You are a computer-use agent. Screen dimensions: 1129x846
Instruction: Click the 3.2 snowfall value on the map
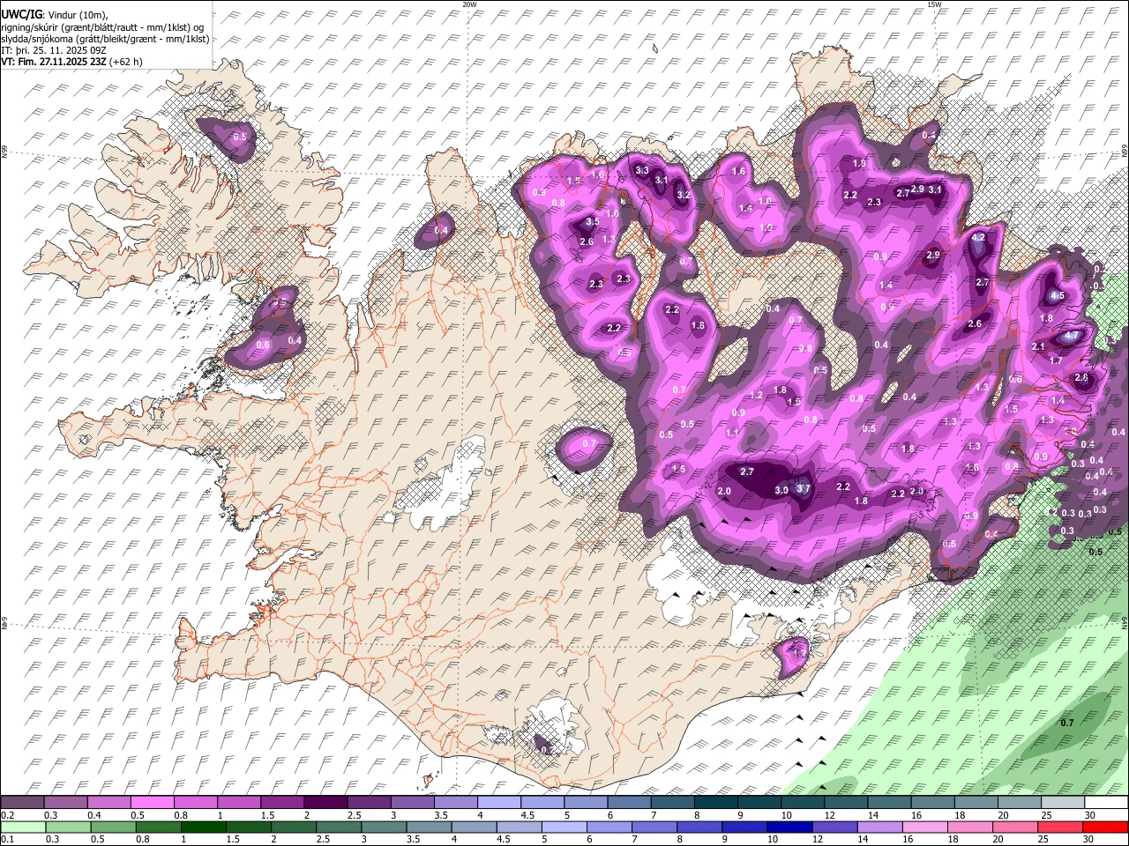pyautogui.click(x=683, y=196)
